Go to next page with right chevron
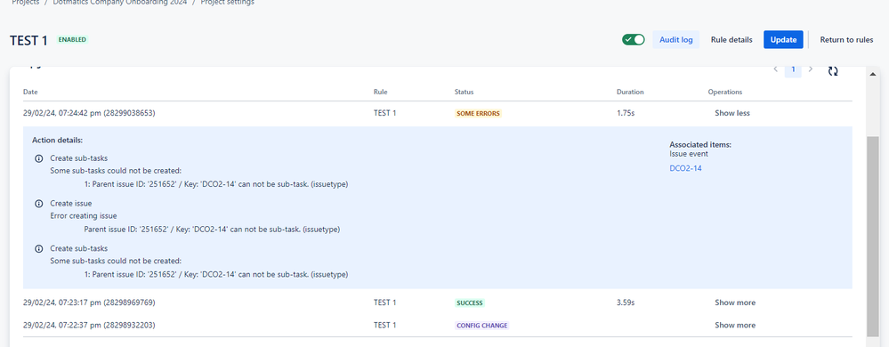Image resolution: width=889 pixels, height=347 pixels. tap(810, 69)
